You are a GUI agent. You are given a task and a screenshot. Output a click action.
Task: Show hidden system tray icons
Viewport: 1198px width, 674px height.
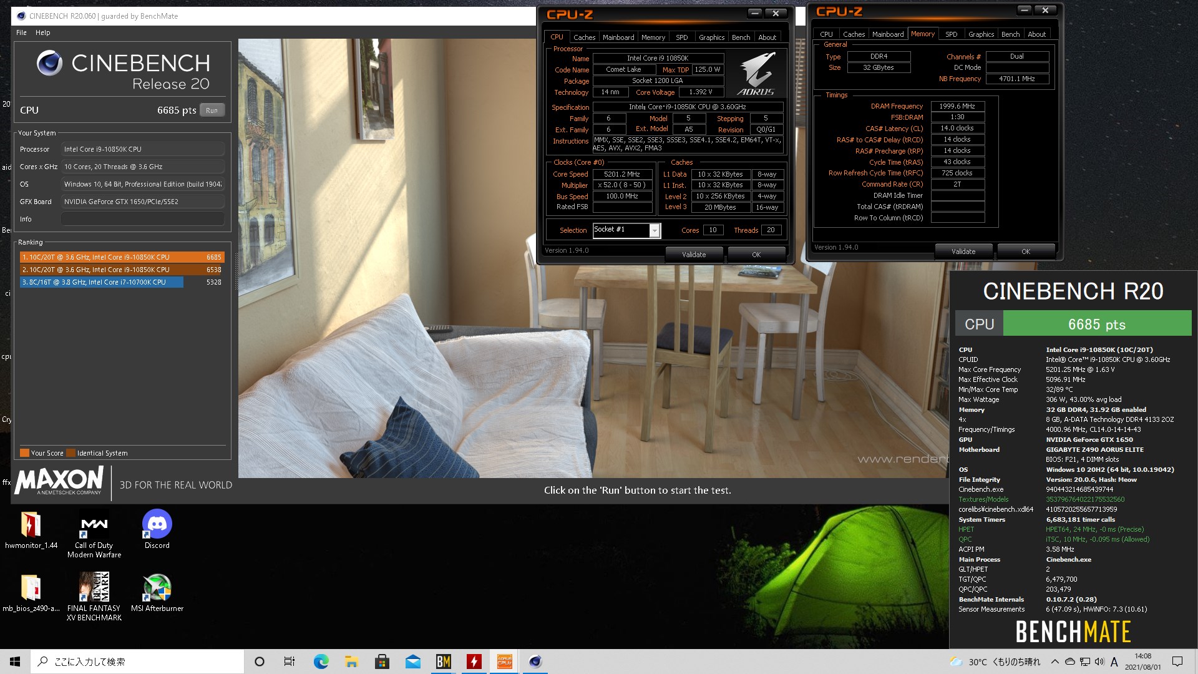tap(1054, 662)
